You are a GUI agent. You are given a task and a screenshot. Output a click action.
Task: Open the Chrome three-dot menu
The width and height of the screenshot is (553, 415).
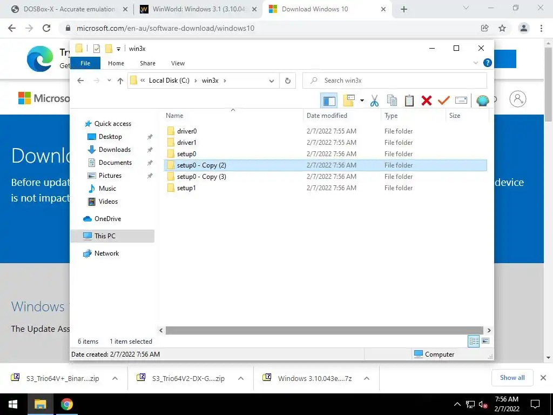[x=541, y=28]
